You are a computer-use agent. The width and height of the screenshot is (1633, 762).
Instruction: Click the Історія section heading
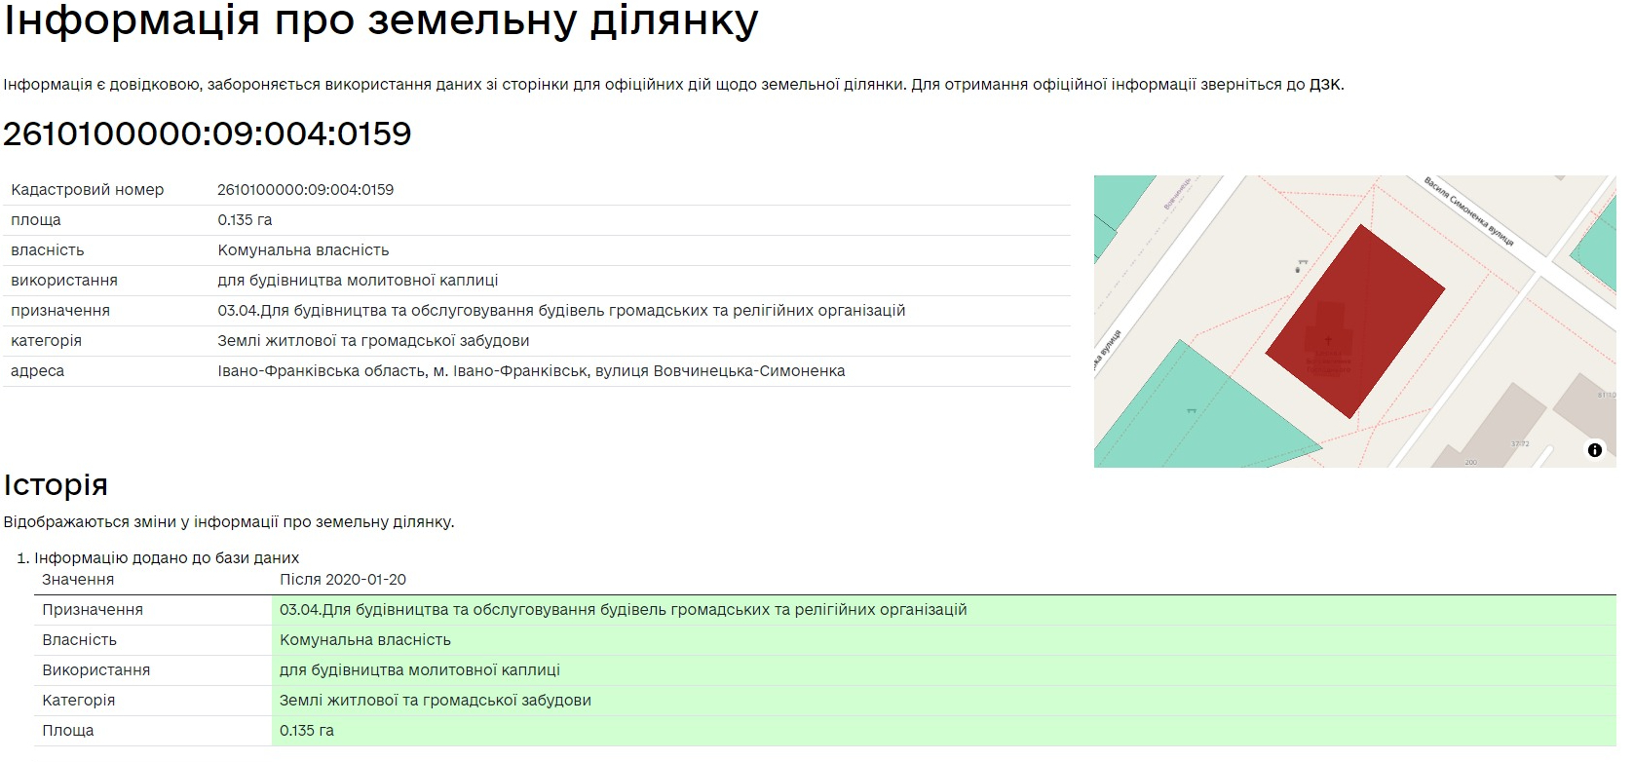point(56,484)
